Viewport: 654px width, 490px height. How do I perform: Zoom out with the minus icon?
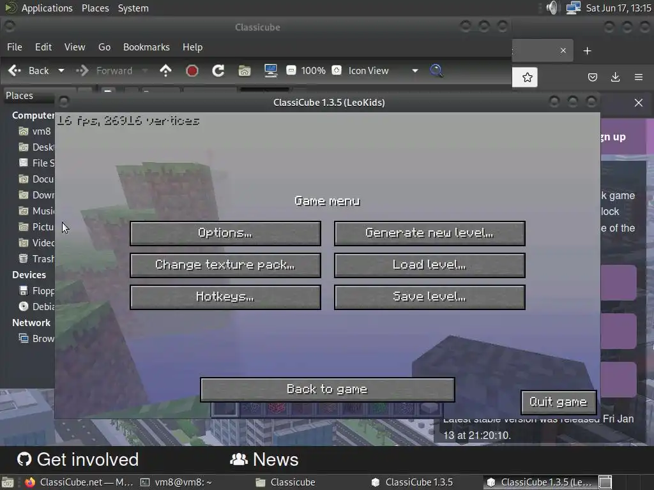(x=291, y=70)
